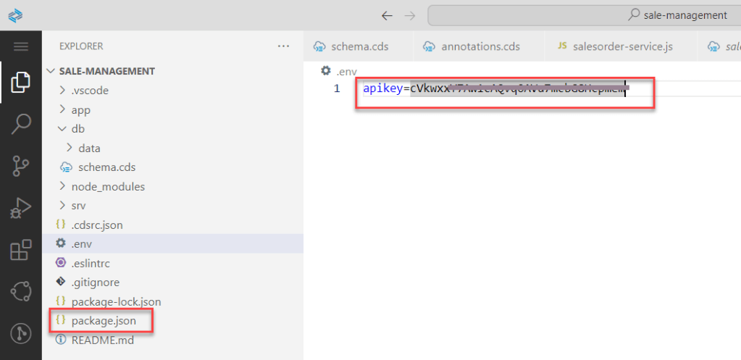
Task: Open README.md from the file tree
Action: point(102,340)
